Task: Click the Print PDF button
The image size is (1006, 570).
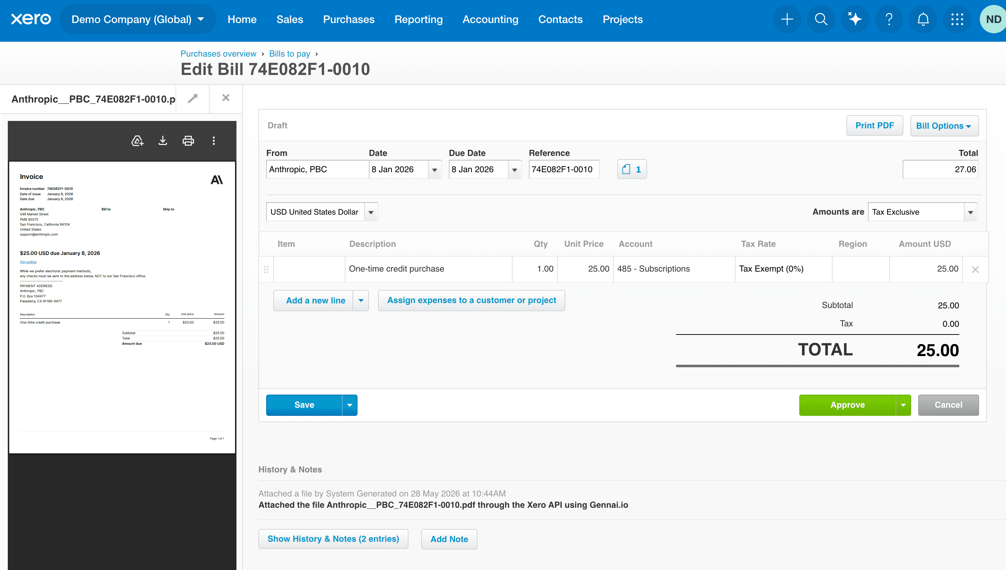Action: (x=874, y=126)
